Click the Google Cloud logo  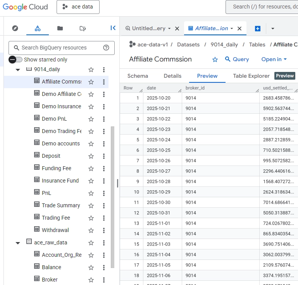point(25,7)
